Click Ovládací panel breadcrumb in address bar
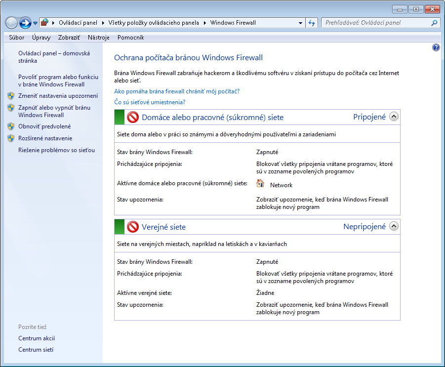This screenshot has height=367, width=445. [x=78, y=23]
